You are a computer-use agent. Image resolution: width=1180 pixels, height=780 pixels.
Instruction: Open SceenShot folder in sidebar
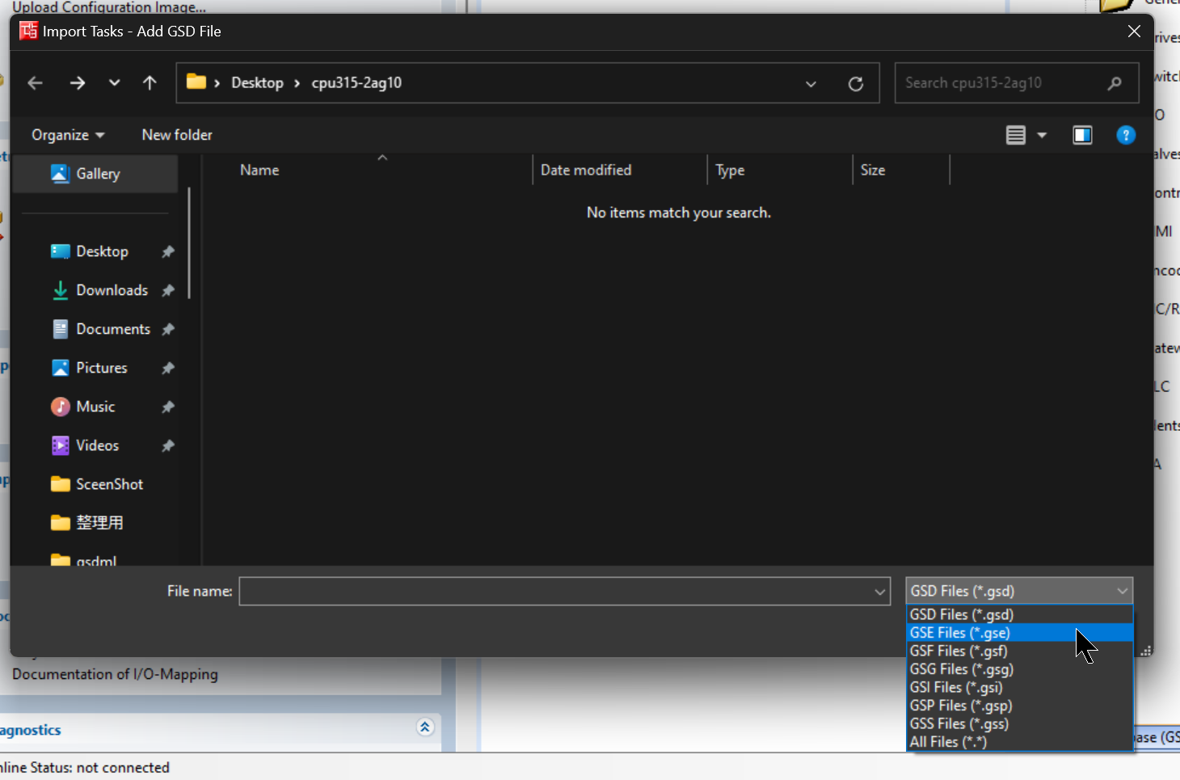click(x=96, y=484)
